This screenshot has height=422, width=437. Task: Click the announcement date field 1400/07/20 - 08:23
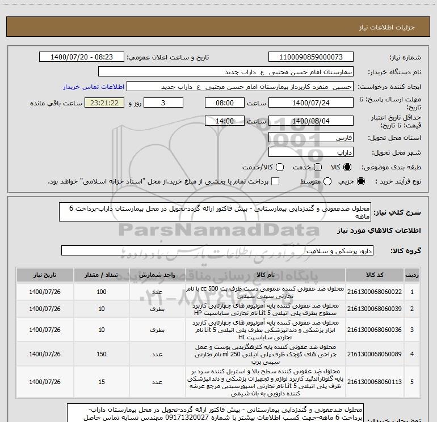tap(82, 57)
